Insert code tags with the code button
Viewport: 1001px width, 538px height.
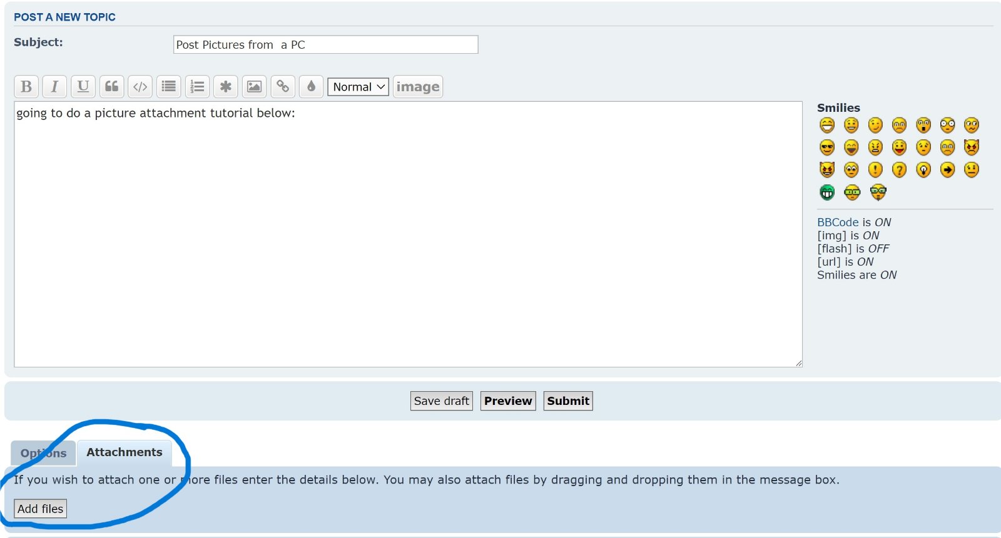point(140,86)
